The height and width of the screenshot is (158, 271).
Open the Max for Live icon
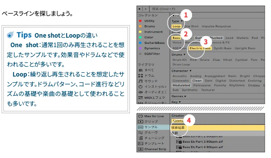click(141, 116)
